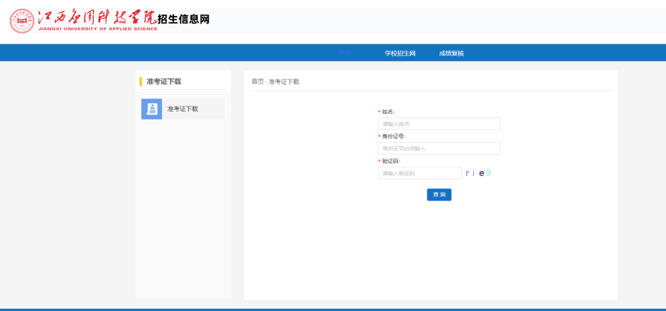The width and height of the screenshot is (666, 311).
Task: Click the 准考证下载 sidebar heading with yellow bar
Action: (164, 81)
